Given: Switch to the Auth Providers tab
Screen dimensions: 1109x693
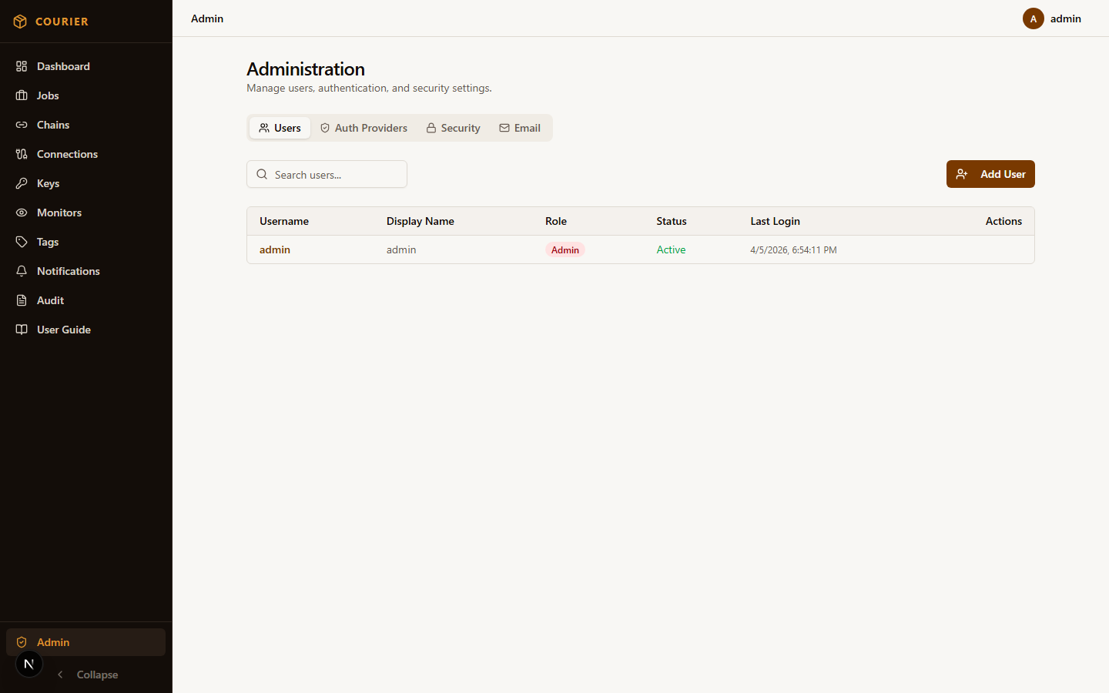Looking at the screenshot, I should coord(364,128).
